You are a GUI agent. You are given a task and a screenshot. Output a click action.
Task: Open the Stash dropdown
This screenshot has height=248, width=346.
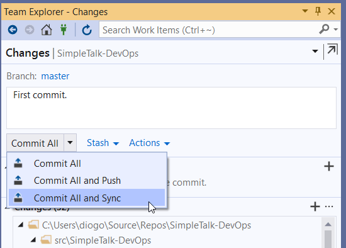pyautogui.click(x=103, y=143)
